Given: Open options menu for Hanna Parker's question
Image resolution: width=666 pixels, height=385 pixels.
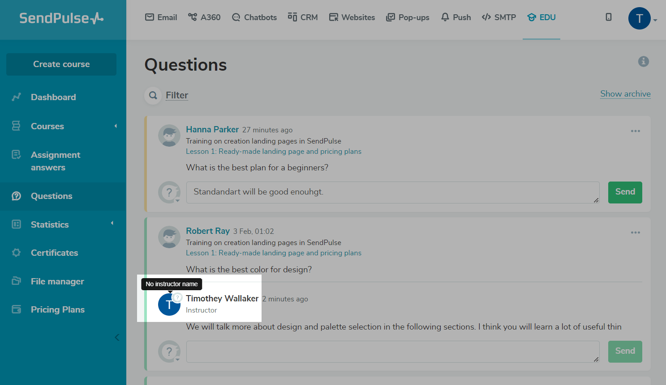Looking at the screenshot, I should [635, 131].
